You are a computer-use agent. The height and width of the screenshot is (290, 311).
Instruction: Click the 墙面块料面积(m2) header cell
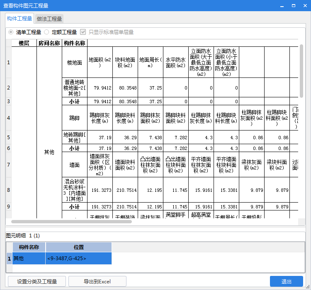125,165
